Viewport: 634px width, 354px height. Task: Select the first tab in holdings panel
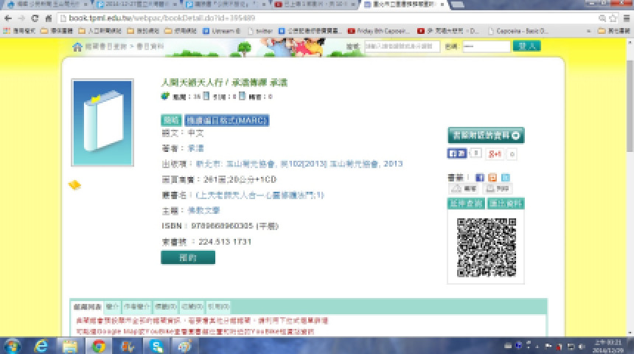point(86,305)
